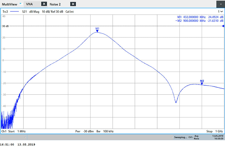The width and height of the screenshot is (225, 149).
Task: Select the VNA tab
Action: [x=29, y=4]
